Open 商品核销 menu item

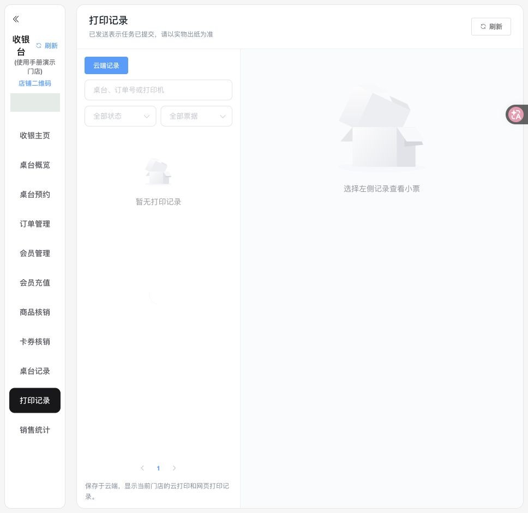click(x=35, y=312)
